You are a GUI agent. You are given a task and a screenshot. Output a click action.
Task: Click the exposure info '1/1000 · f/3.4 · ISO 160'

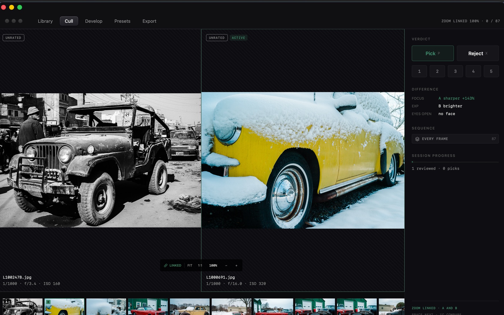(x=31, y=283)
